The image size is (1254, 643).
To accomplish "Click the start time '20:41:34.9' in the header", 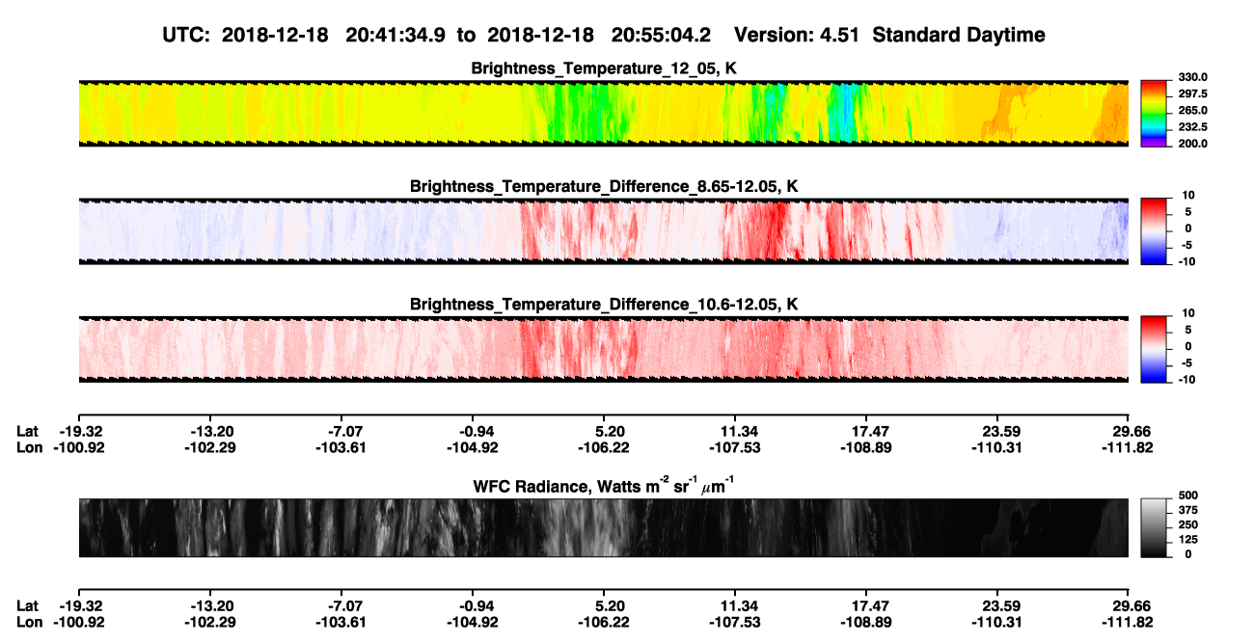I will (397, 35).
